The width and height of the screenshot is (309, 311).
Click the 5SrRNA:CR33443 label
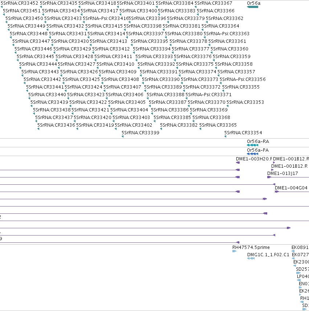coord(40,72)
